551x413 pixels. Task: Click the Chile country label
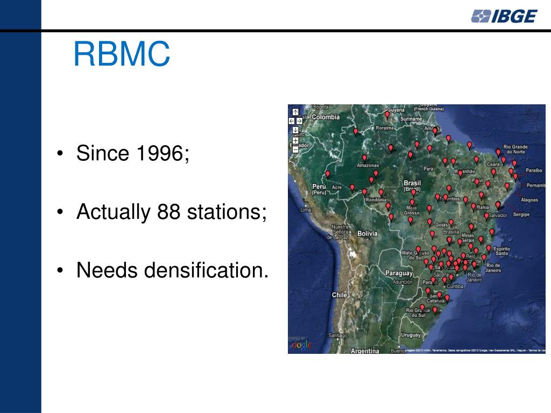340,295
